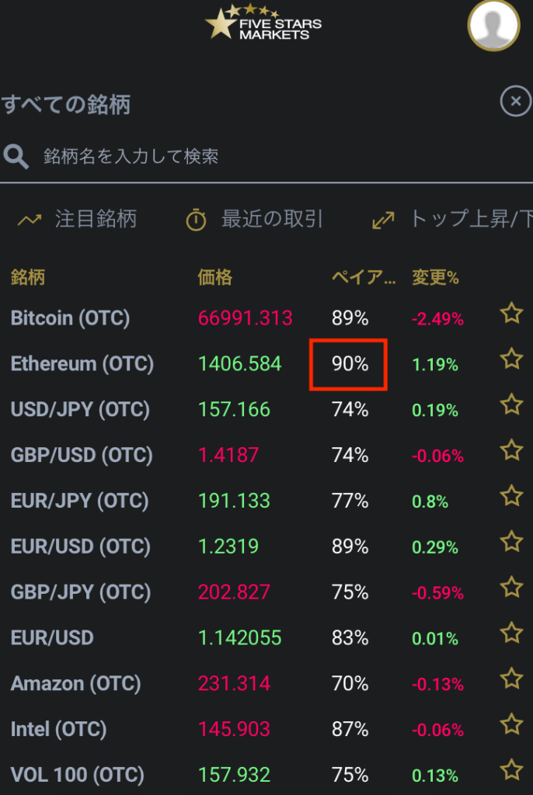Toggle favorite star for EUR/JPY (OTC)
This screenshot has height=795, width=533.
pyautogui.click(x=512, y=496)
